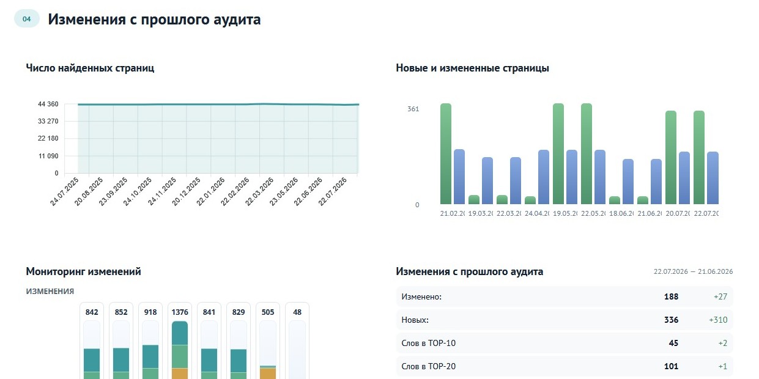Click the section number badge 04
The height and width of the screenshot is (379, 759).
pos(27,19)
